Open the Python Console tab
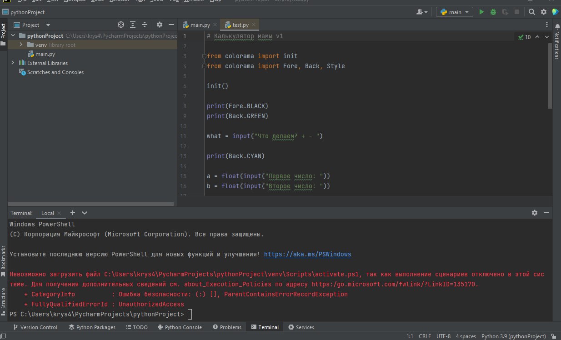Viewport: 561px width, 340px height. pos(180,327)
